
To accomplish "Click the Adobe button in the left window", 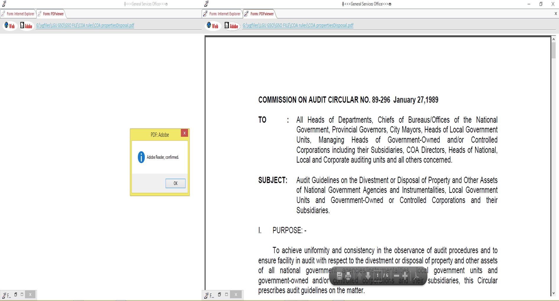I will 26,26.
